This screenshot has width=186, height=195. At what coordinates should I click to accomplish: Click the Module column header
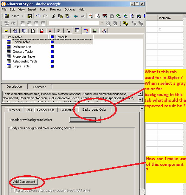point(75,37)
